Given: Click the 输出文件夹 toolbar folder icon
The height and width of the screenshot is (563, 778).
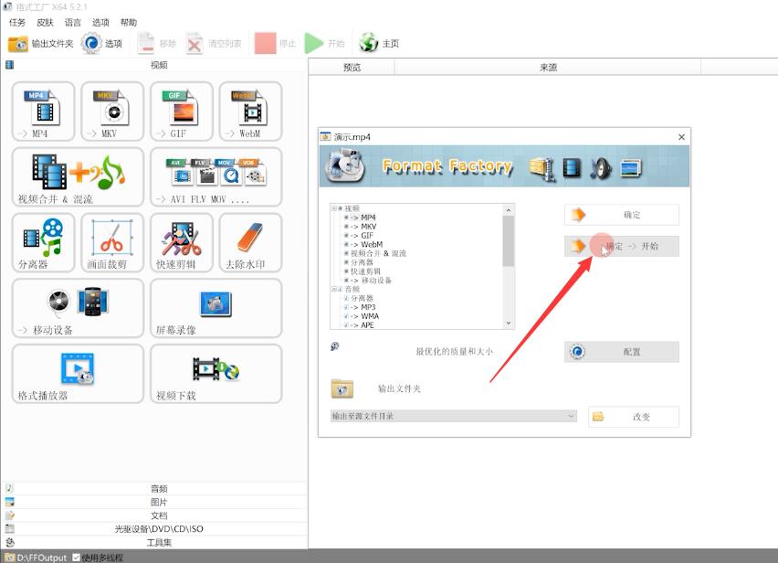Looking at the screenshot, I should click(x=18, y=44).
